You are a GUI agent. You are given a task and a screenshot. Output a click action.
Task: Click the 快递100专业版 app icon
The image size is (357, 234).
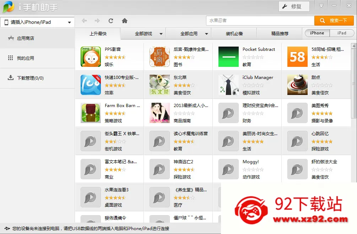tap(91, 85)
